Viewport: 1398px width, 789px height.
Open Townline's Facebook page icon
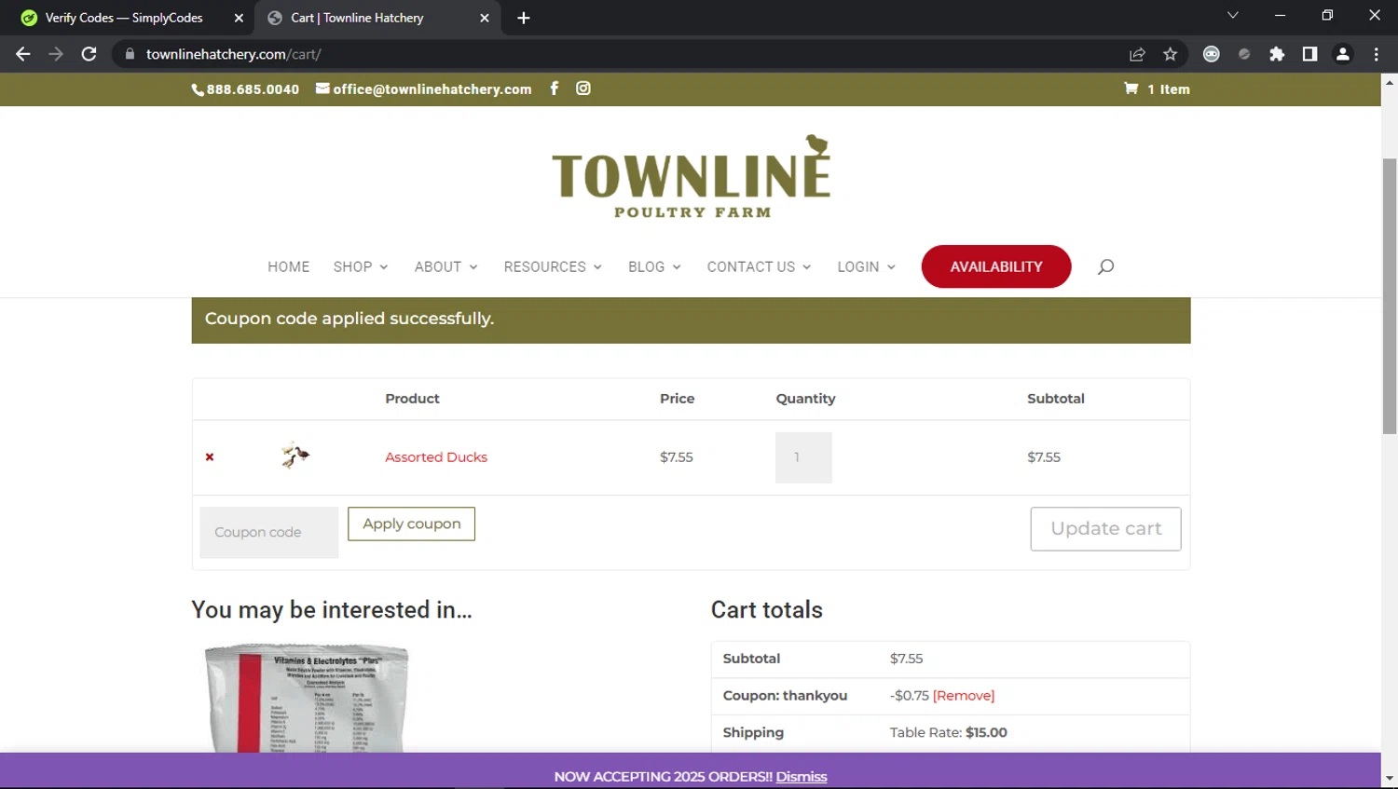coord(554,88)
